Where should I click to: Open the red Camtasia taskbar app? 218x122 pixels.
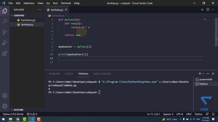coord(39,119)
